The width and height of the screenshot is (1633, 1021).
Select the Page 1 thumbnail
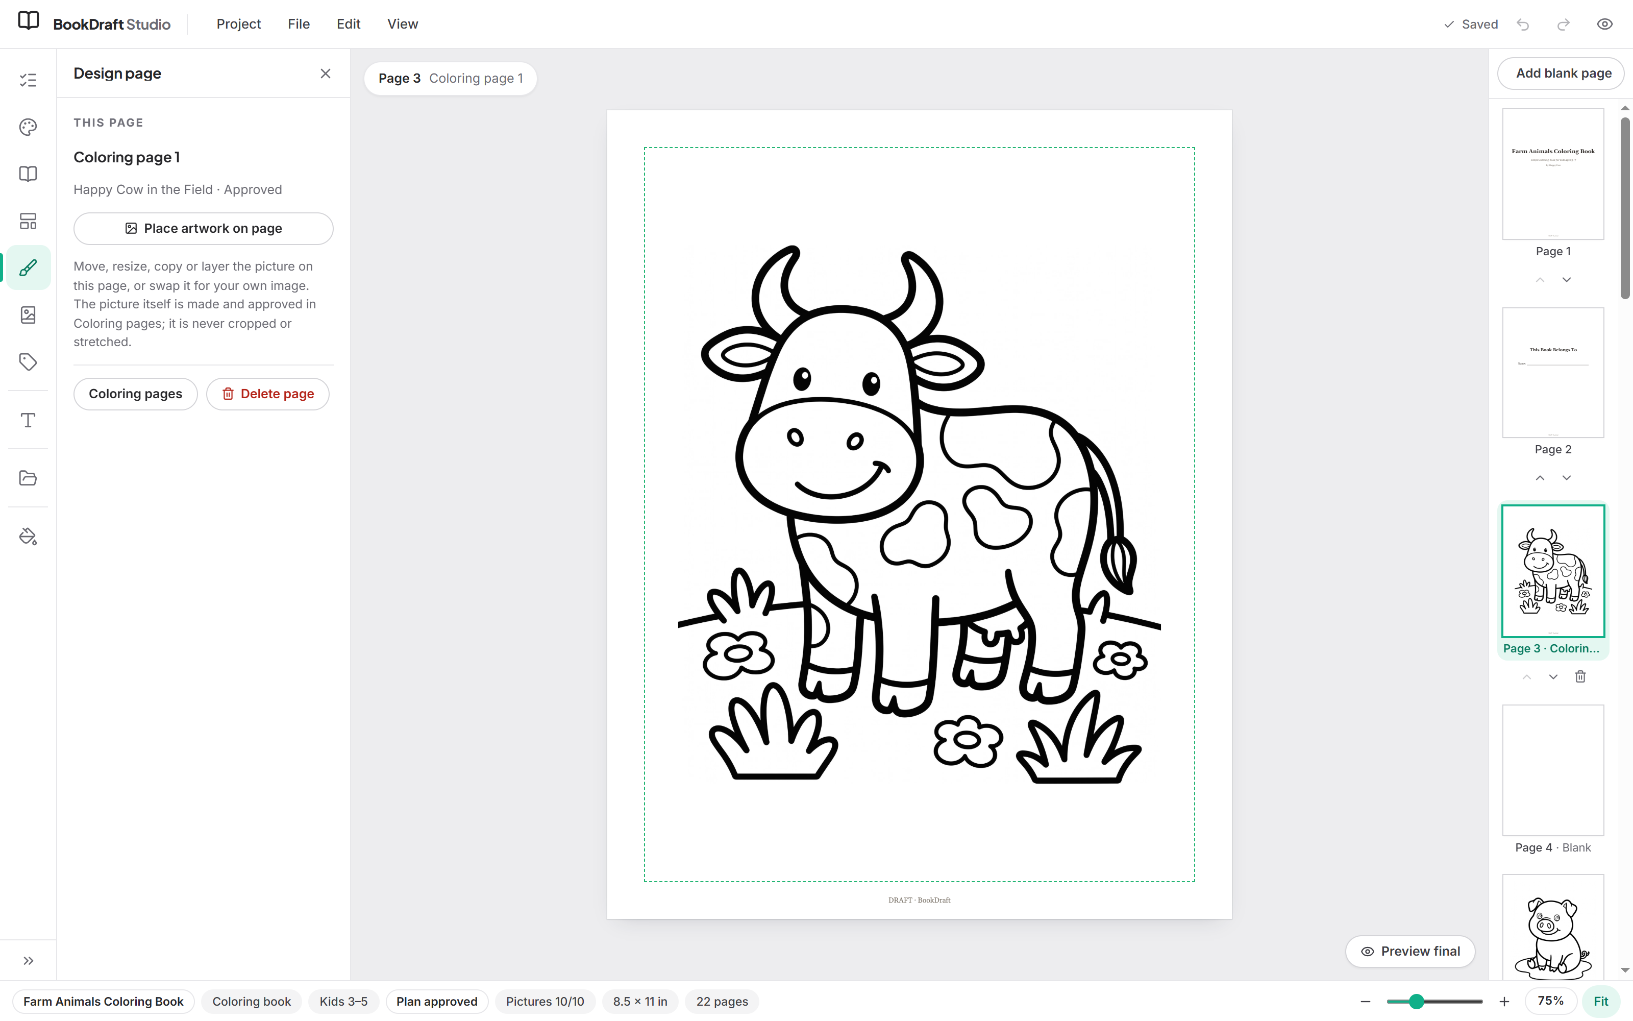pyautogui.click(x=1553, y=174)
